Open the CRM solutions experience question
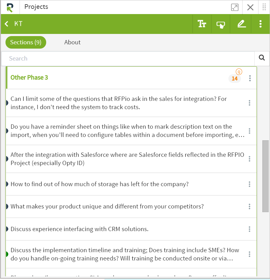Viewport: 270px width, 280px height. [80, 229]
